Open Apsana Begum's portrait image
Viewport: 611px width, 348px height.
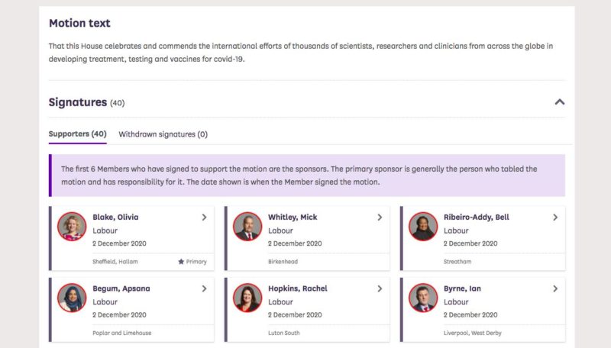pos(72,298)
